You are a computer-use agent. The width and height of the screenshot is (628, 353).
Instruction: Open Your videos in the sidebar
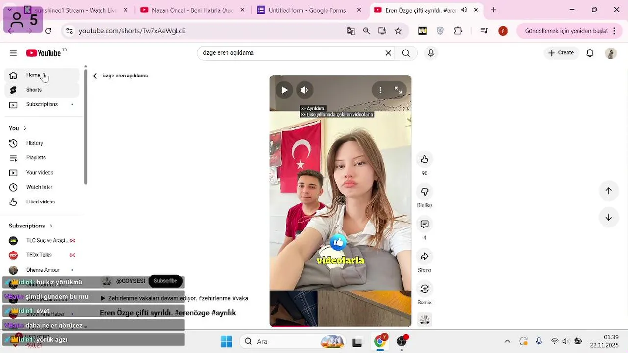tap(42, 173)
